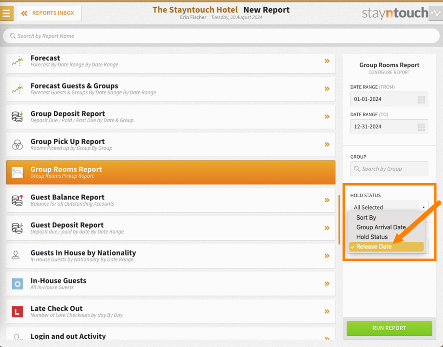Expand Group Deposit Report chevron

tap(327, 116)
